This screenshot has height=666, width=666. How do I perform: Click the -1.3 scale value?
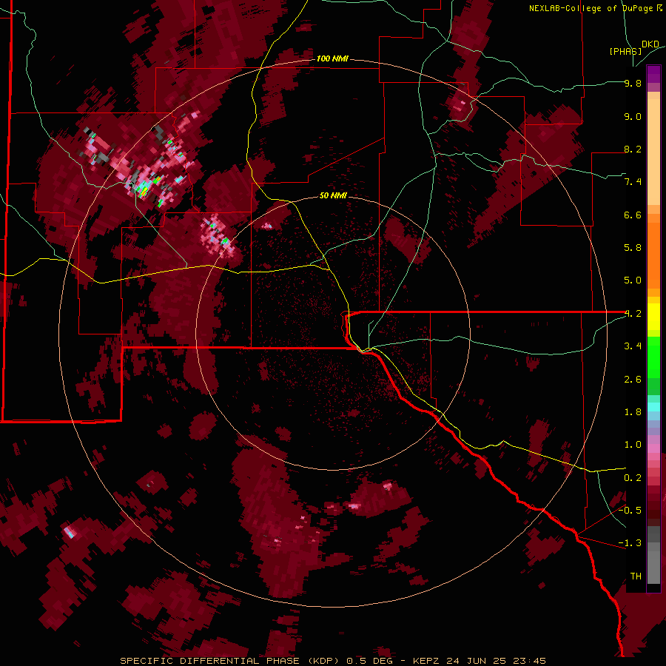tap(630, 543)
